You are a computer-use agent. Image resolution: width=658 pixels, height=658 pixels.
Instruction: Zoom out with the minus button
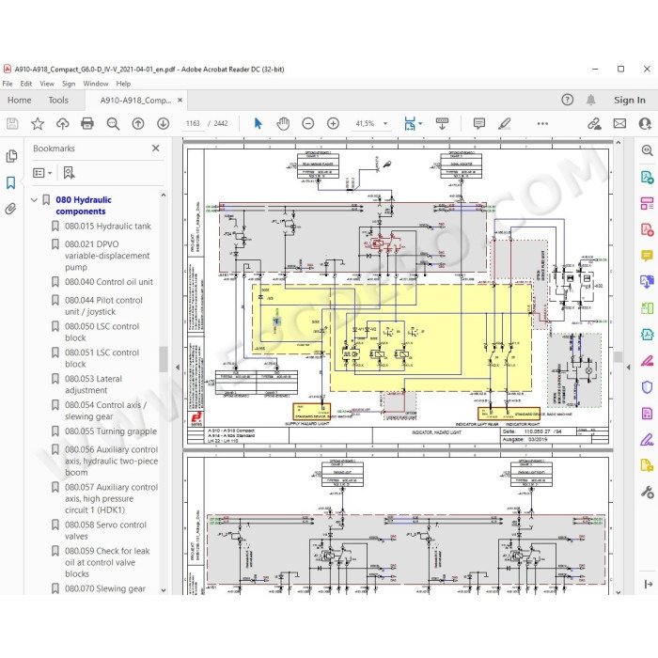[x=308, y=123]
